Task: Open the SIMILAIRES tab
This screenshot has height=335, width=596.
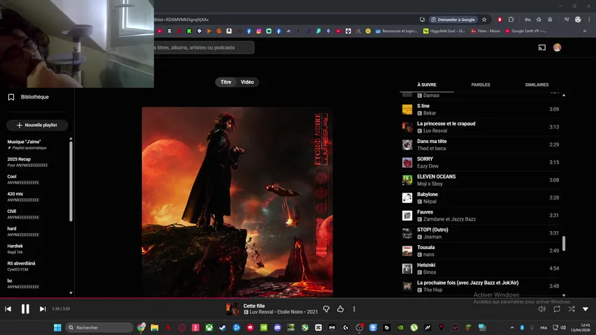Action: (x=537, y=84)
